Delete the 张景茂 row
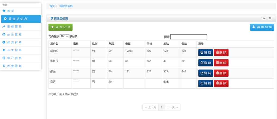The image size is (277, 119). pos(221,63)
